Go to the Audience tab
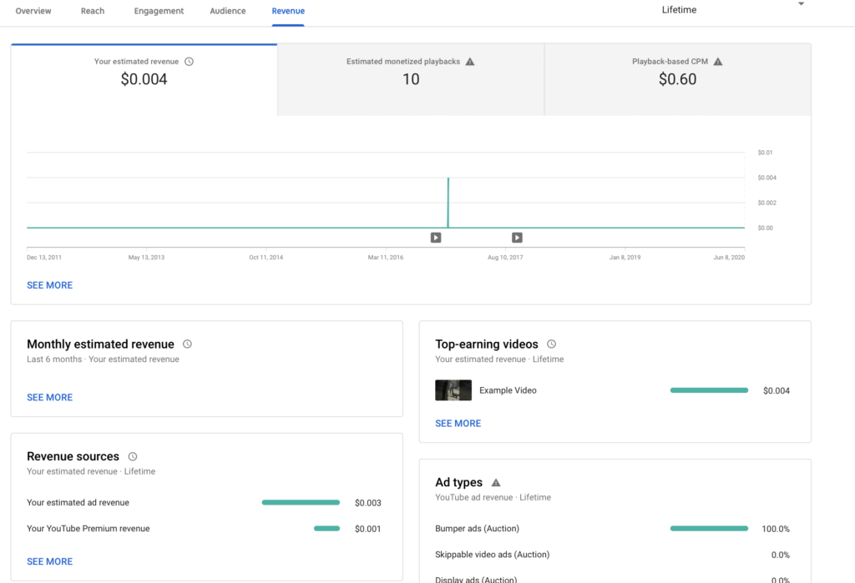Screen dimensions: 855x583 tap(228, 11)
